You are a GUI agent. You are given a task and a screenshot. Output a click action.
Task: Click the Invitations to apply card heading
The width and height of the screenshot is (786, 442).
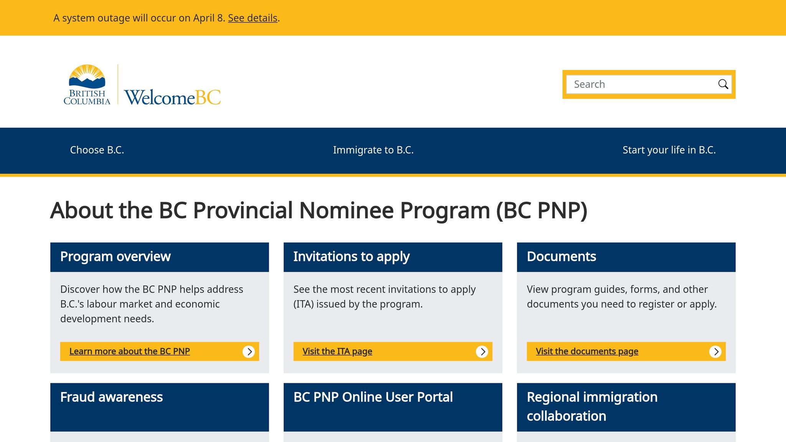[351, 256]
